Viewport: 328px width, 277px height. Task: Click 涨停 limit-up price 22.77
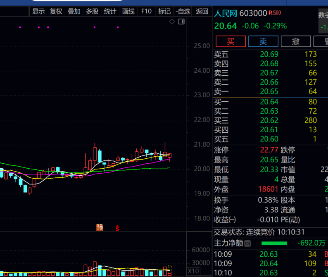tap(269, 150)
